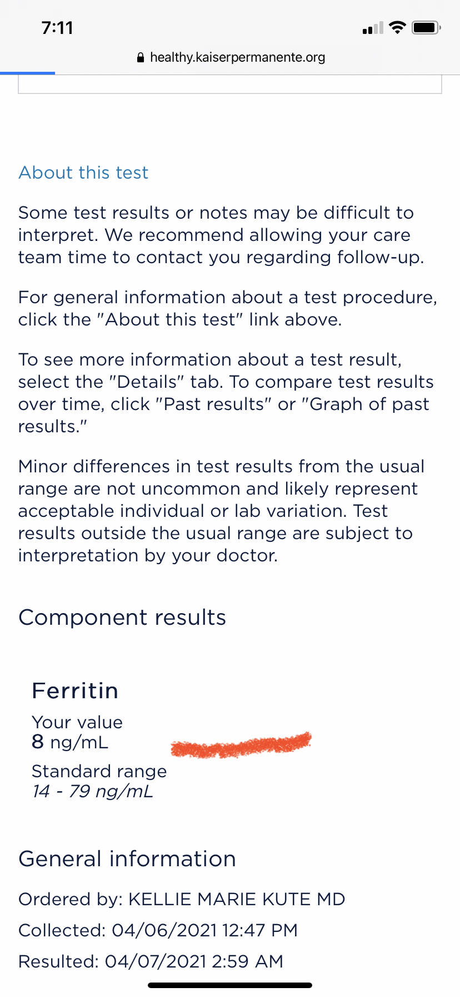Viewport: 460px width, 997px height.
Task: Tap the home indicator bar at bottom
Action: pos(230,985)
